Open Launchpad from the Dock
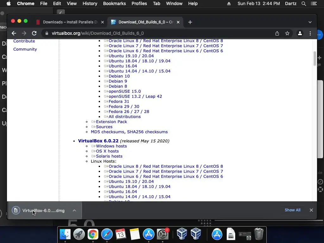 click(x=79, y=234)
